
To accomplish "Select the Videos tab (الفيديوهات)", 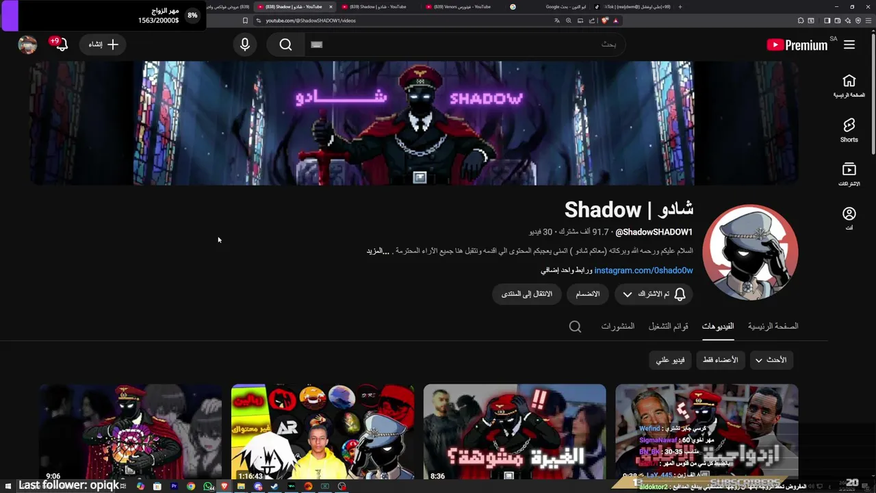I will [x=718, y=327].
